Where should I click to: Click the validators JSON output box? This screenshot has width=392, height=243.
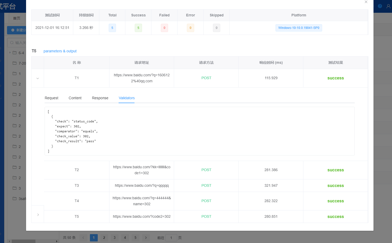point(200,131)
